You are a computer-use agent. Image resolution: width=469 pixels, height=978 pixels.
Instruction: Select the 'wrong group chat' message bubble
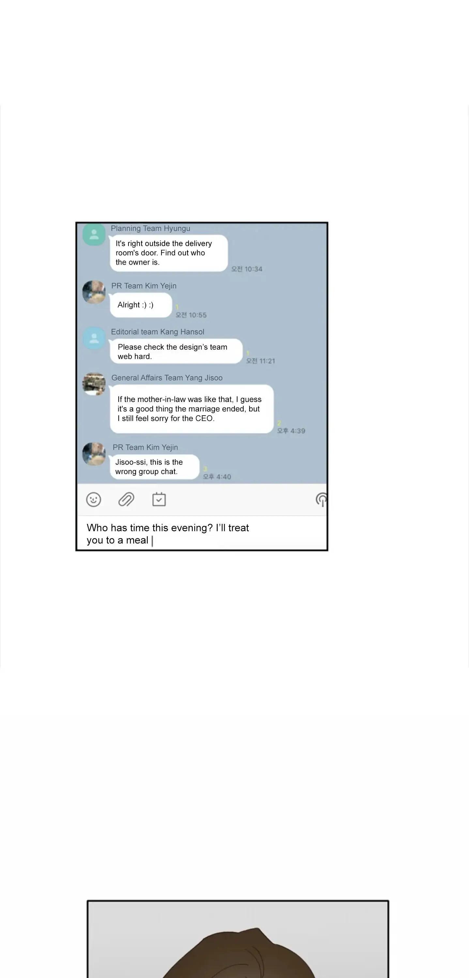click(155, 467)
